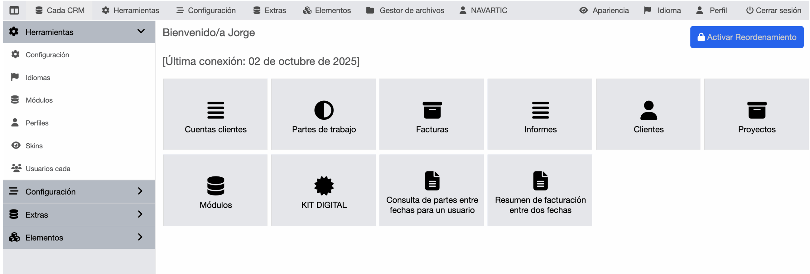Open the Apariencia menu
810x274 pixels.
(604, 10)
